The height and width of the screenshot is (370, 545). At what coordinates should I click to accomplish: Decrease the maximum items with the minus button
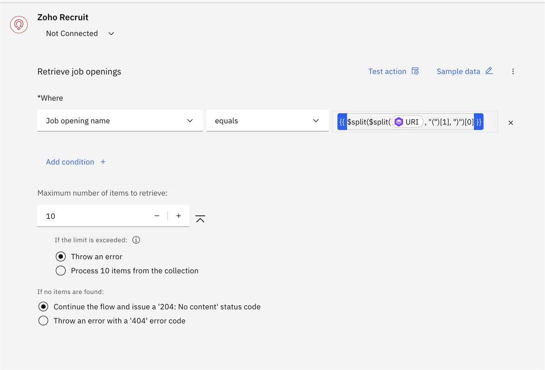[157, 216]
